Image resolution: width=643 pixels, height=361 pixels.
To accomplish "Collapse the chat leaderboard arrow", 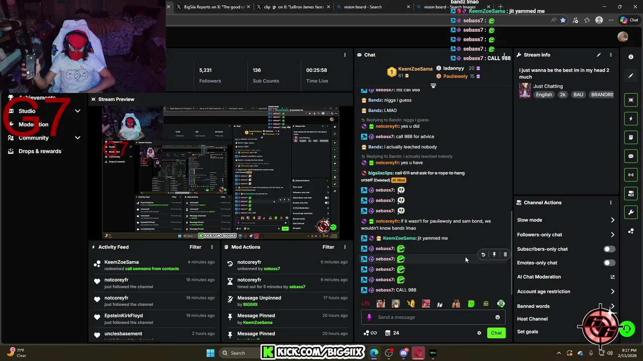I will [x=433, y=86].
